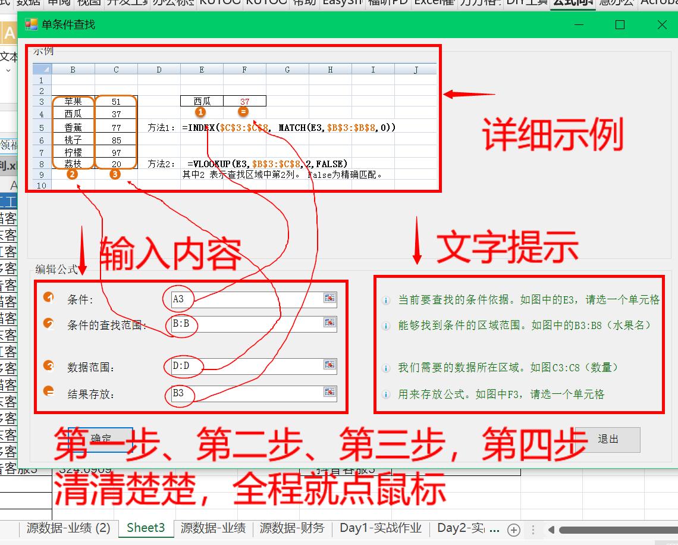Select the Day1-实战作业 sheet tab
The image size is (678, 545).
point(381,528)
